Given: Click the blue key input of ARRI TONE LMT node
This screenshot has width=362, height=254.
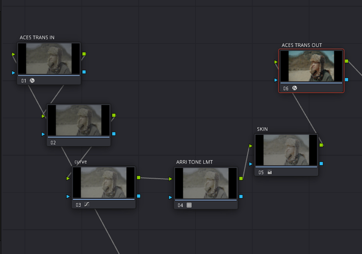Looking at the screenshot, I should pyautogui.click(x=170, y=197).
